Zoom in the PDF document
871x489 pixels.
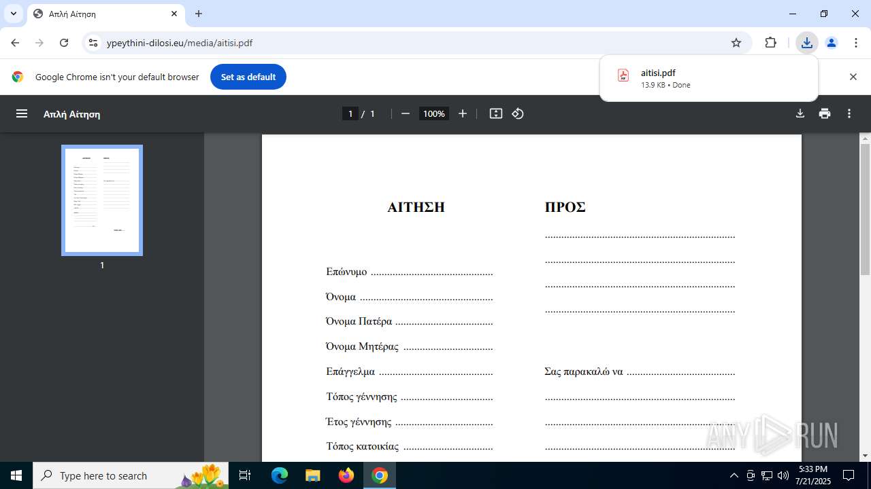463,114
